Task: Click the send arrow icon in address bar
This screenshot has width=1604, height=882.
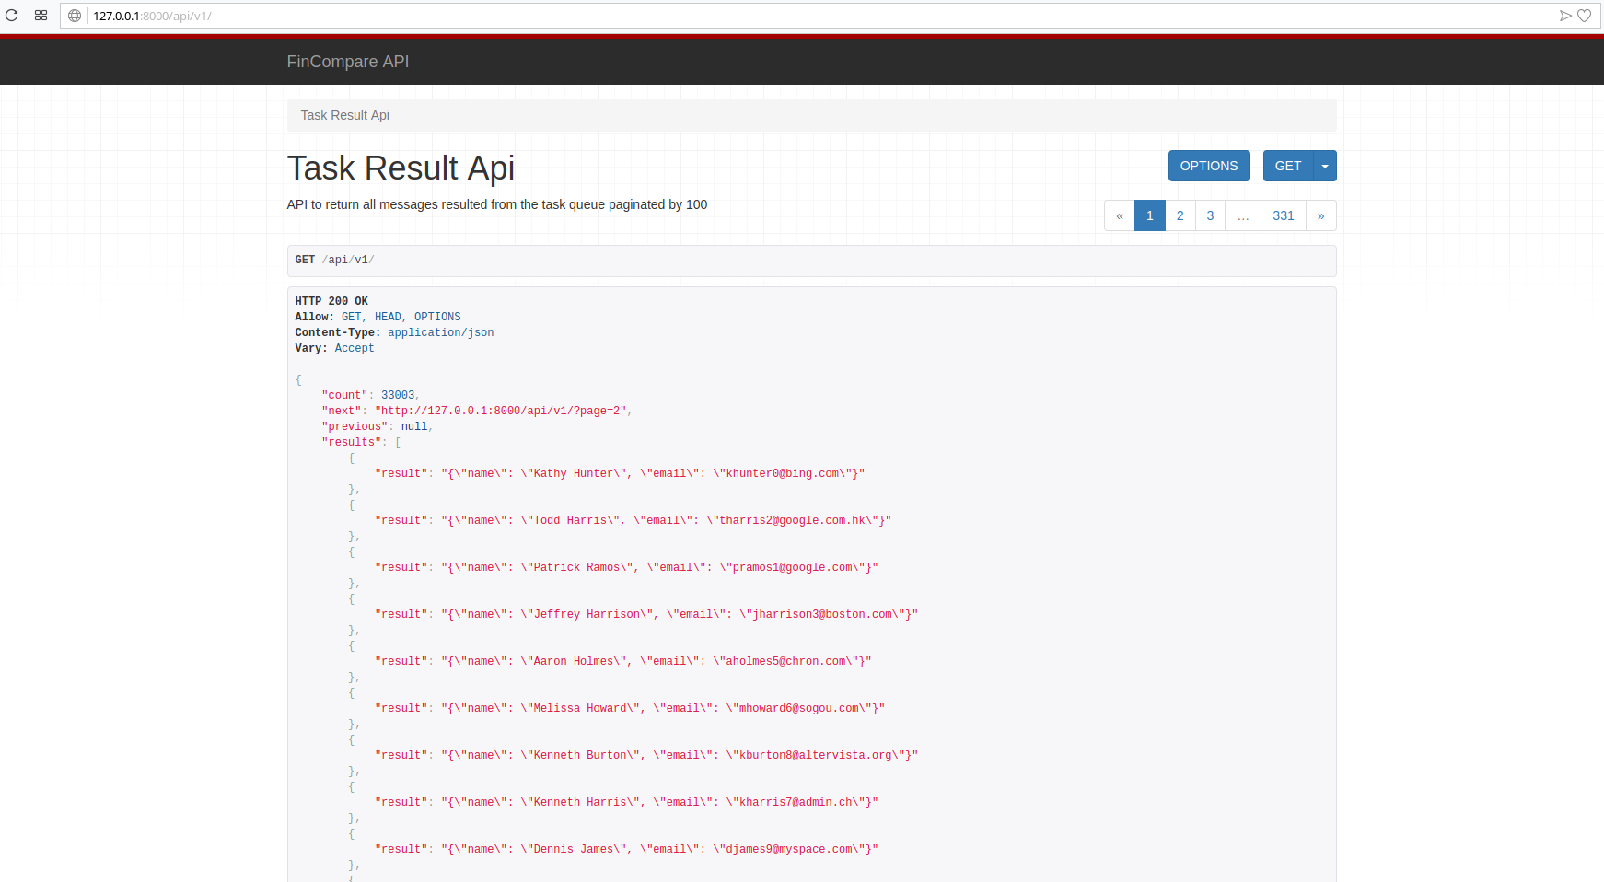Action: tap(1565, 16)
